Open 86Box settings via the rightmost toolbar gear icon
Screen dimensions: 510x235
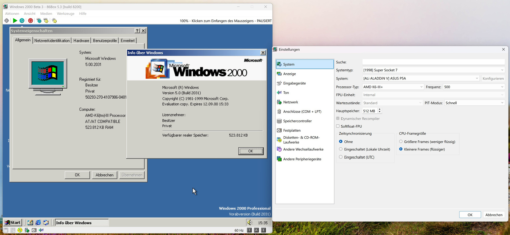click(x=54, y=20)
